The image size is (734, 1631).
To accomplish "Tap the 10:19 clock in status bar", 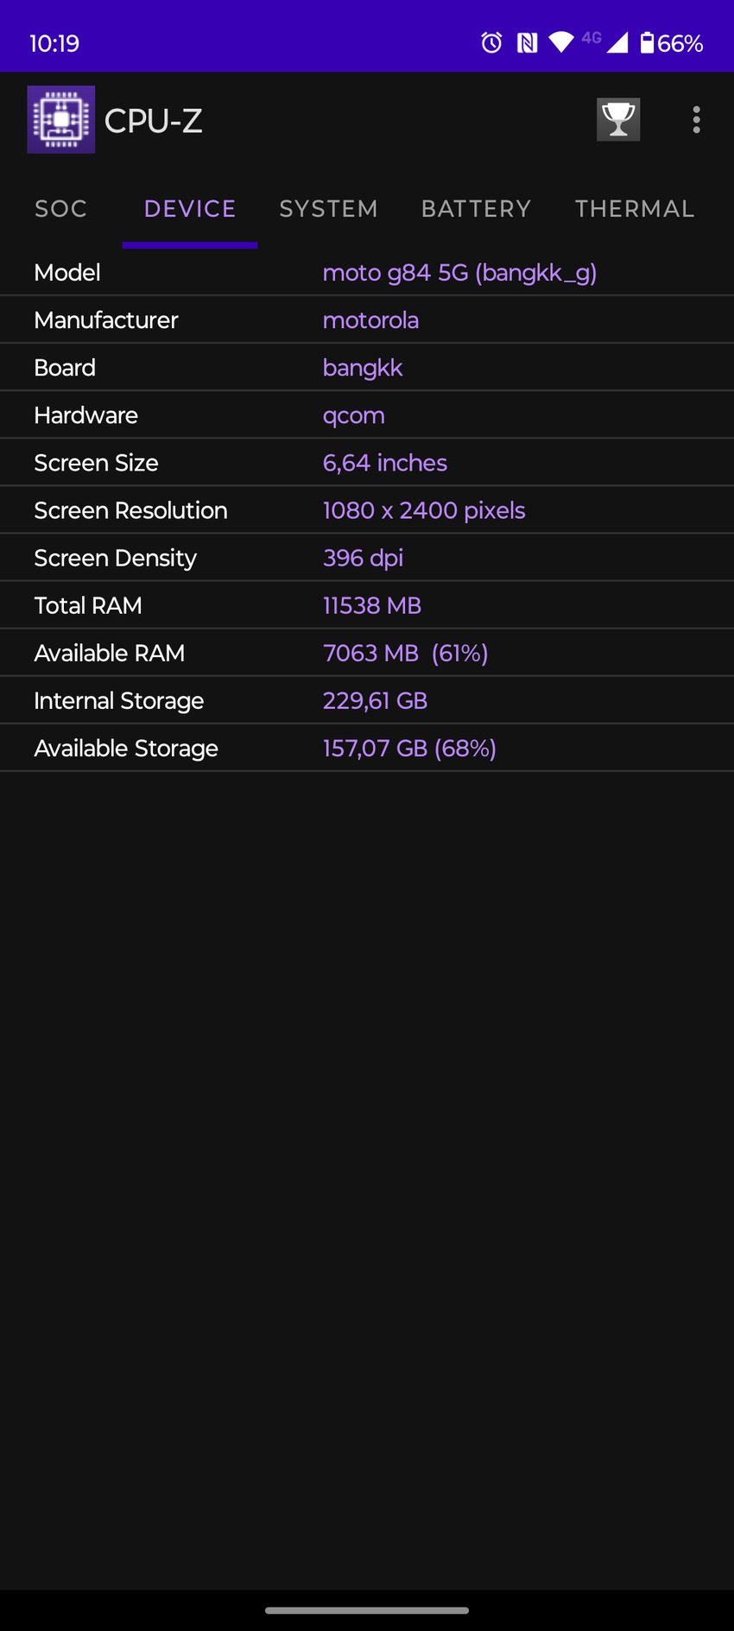I will (54, 43).
